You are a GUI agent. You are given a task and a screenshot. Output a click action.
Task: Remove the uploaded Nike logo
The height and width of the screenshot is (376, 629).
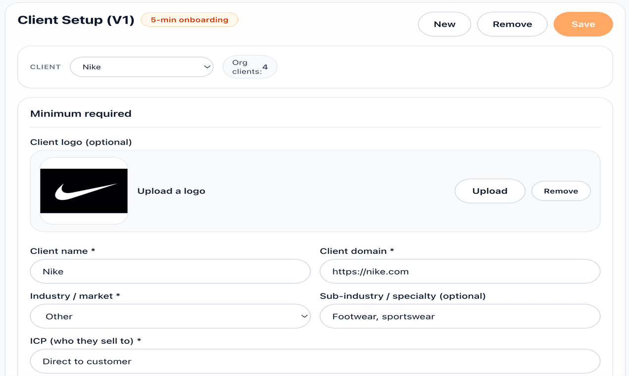[x=561, y=190]
